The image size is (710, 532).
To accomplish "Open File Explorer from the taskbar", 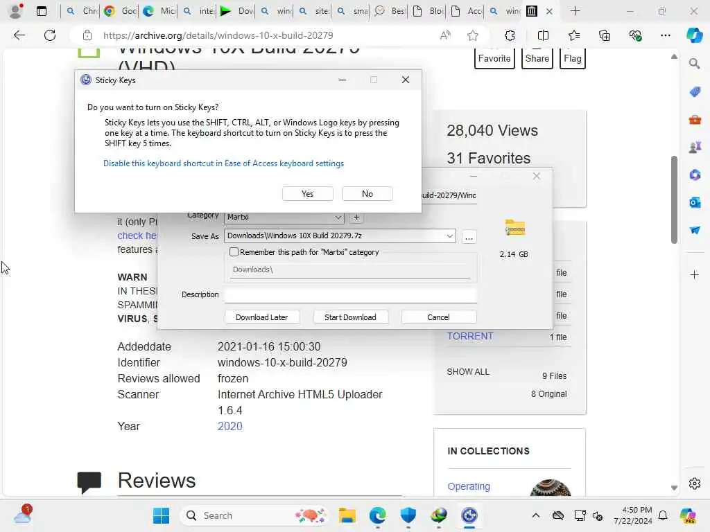I will click(347, 515).
